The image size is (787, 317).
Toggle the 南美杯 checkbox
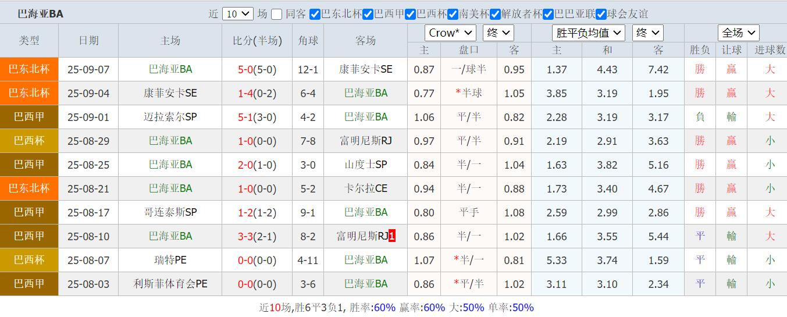pyautogui.click(x=453, y=14)
